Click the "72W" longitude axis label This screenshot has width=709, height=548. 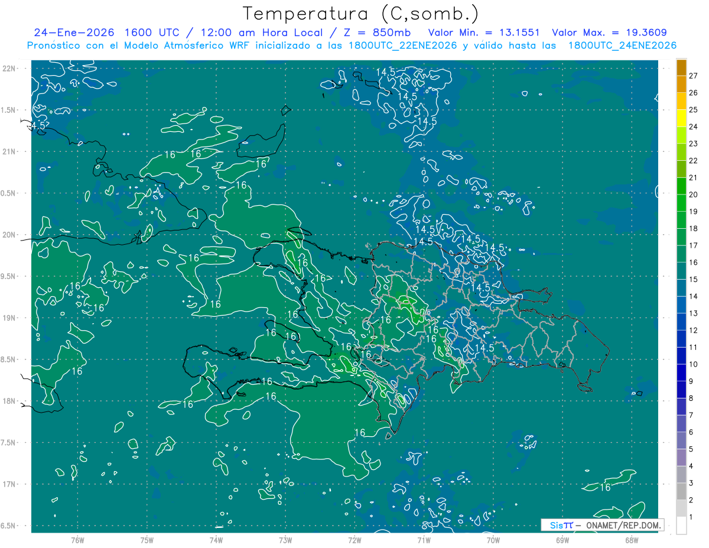[354, 540]
